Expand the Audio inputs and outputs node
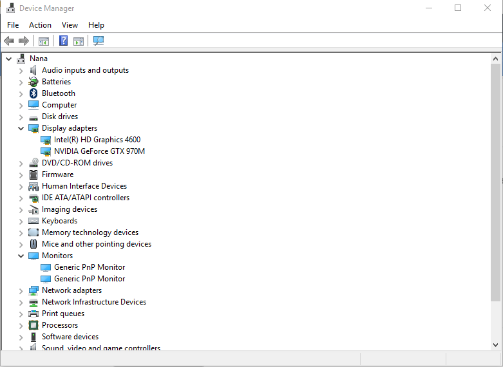This screenshot has height=367, width=503. pos(21,71)
